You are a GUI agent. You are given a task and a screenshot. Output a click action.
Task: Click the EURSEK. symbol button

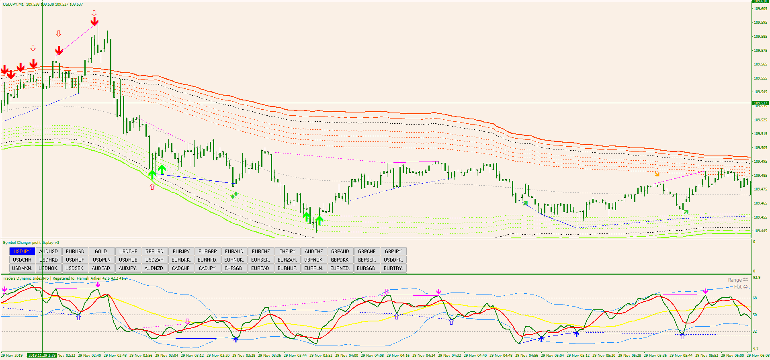click(x=261, y=260)
